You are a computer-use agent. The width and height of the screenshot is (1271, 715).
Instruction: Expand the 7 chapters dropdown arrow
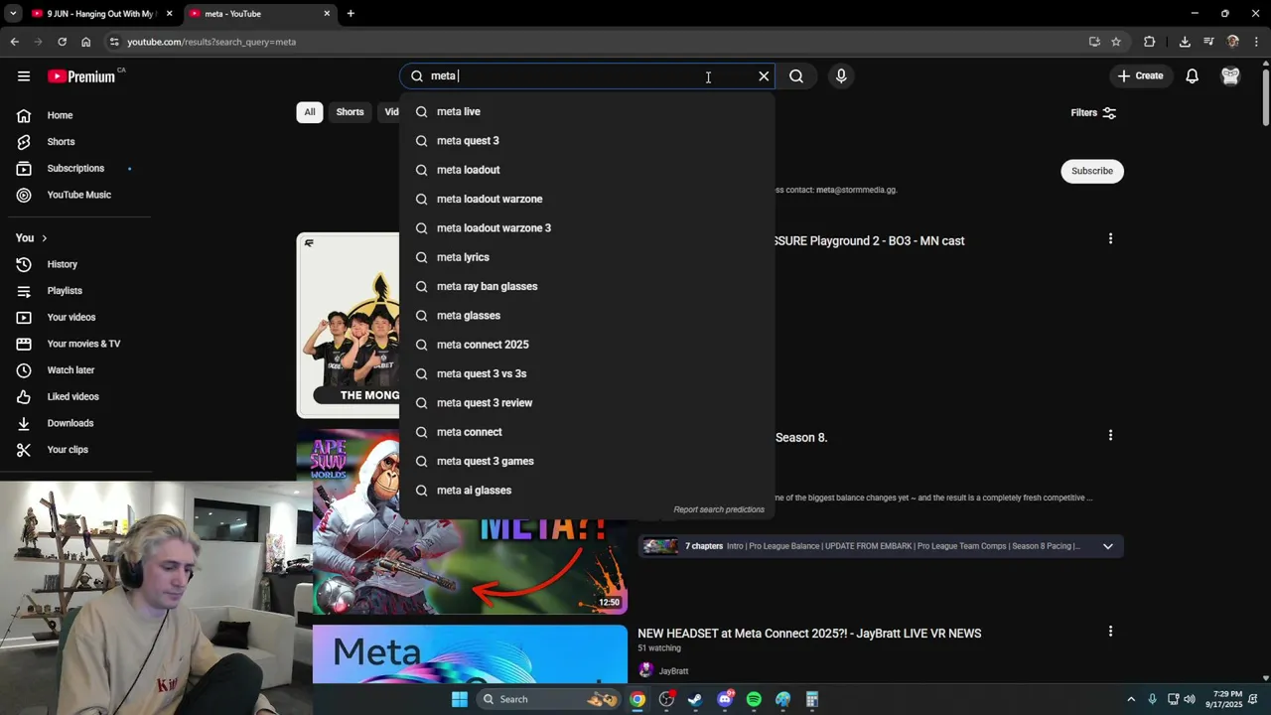click(1107, 546)
